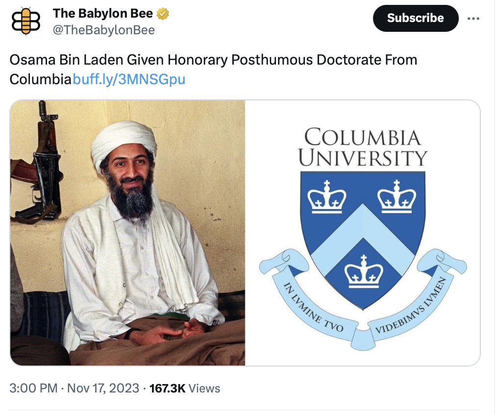This screenshot has width=498, height=414.
Task: Open the left photo of man in turban
Action: click(127, 232)
